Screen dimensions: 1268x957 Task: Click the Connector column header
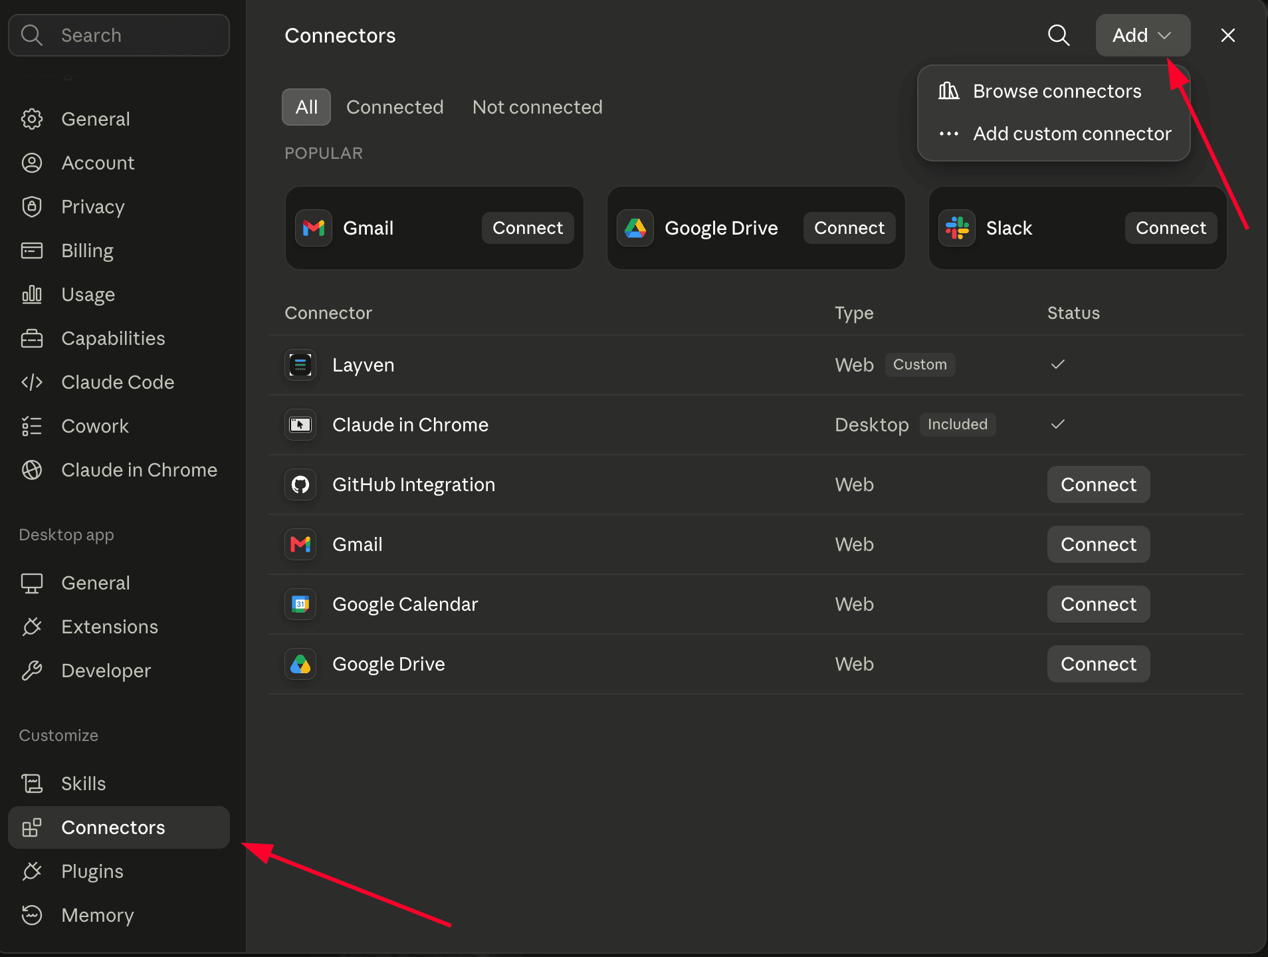tap(328, 313)
